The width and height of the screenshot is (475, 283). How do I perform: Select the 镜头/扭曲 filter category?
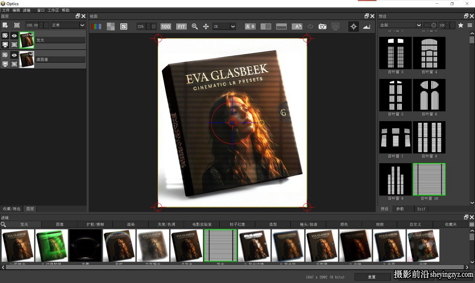(309, 224)
